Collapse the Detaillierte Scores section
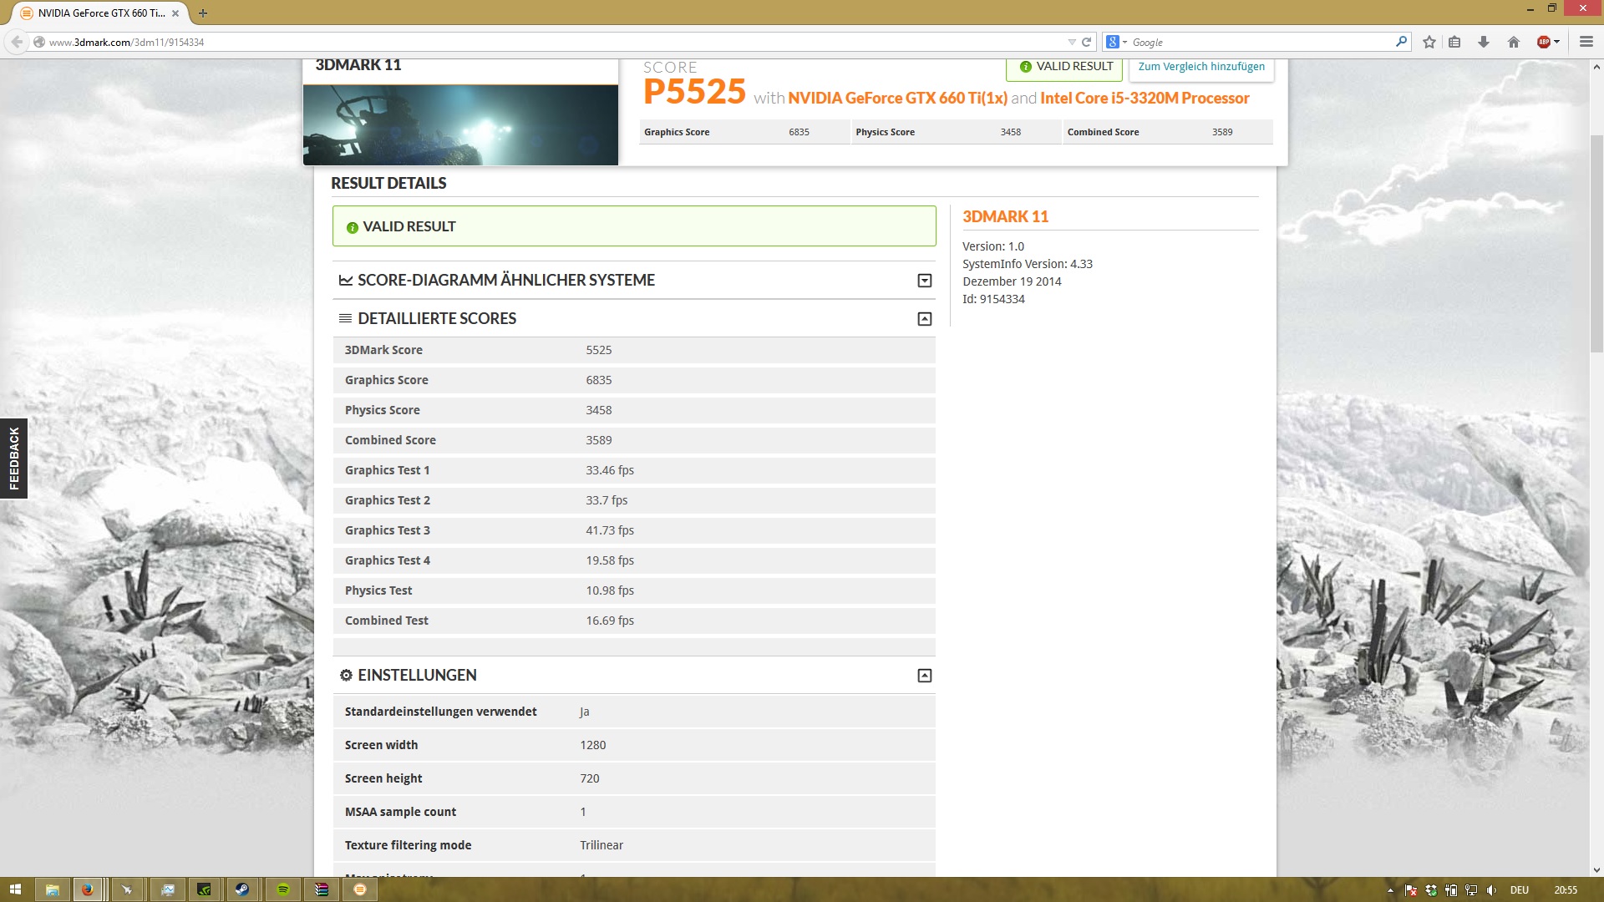1604x902 pixels. [x=924, y=319]
